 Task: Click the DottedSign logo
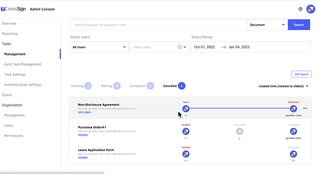(14, 9)
